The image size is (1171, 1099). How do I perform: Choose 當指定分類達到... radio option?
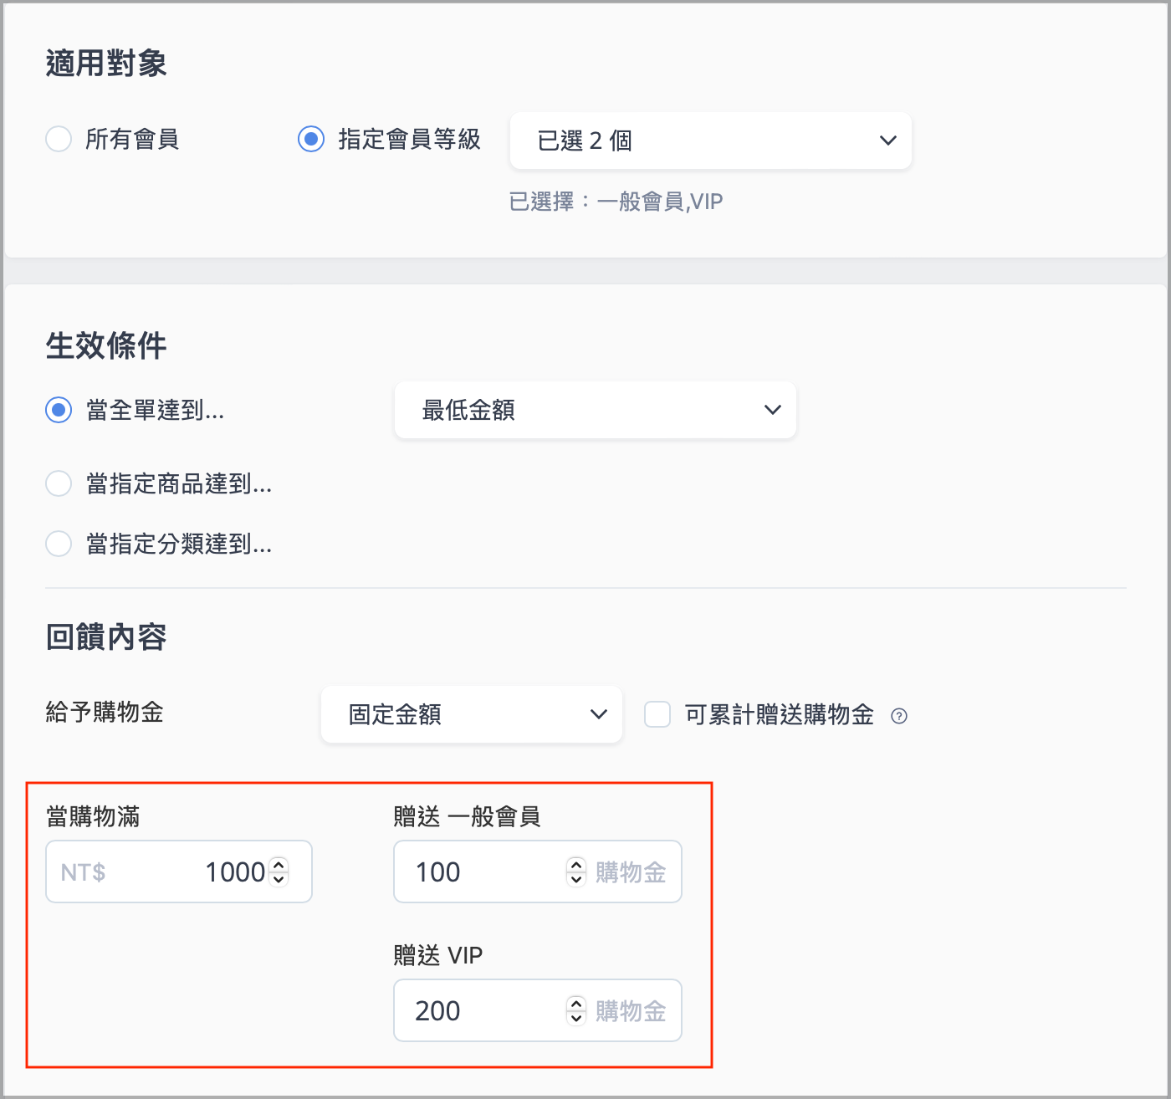click(x=59, y=544)
